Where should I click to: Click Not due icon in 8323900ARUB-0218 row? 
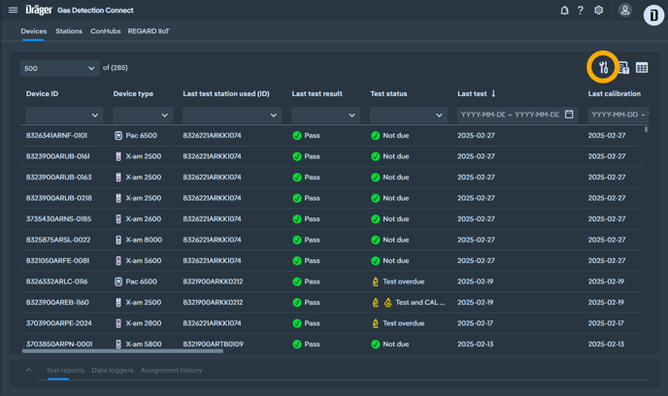376,198
